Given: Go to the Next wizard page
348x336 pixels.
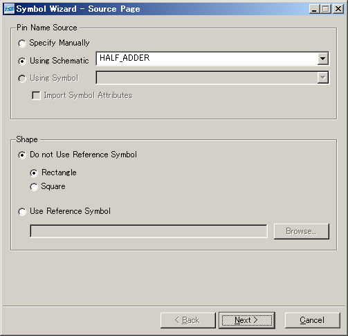Looking at the screenshot, I should coord(247,320).
